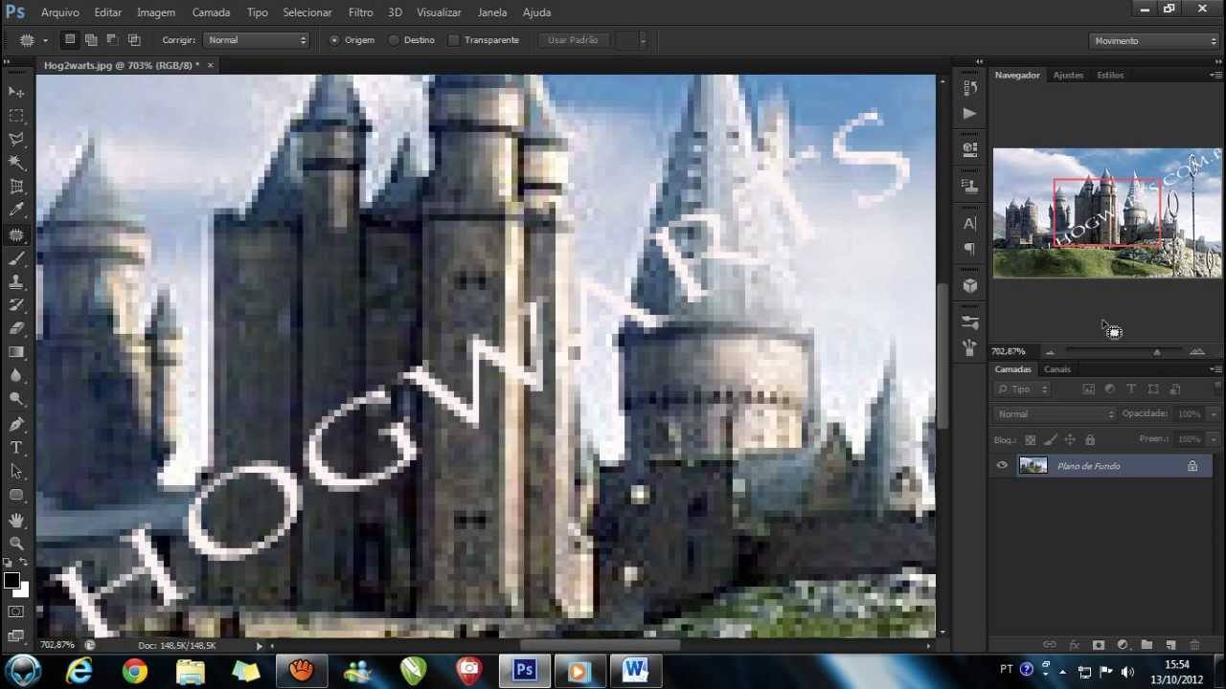Screen dimensions: 1226x689
Task: Select the Rectangular Marquee tool
Action: (16, 116)
